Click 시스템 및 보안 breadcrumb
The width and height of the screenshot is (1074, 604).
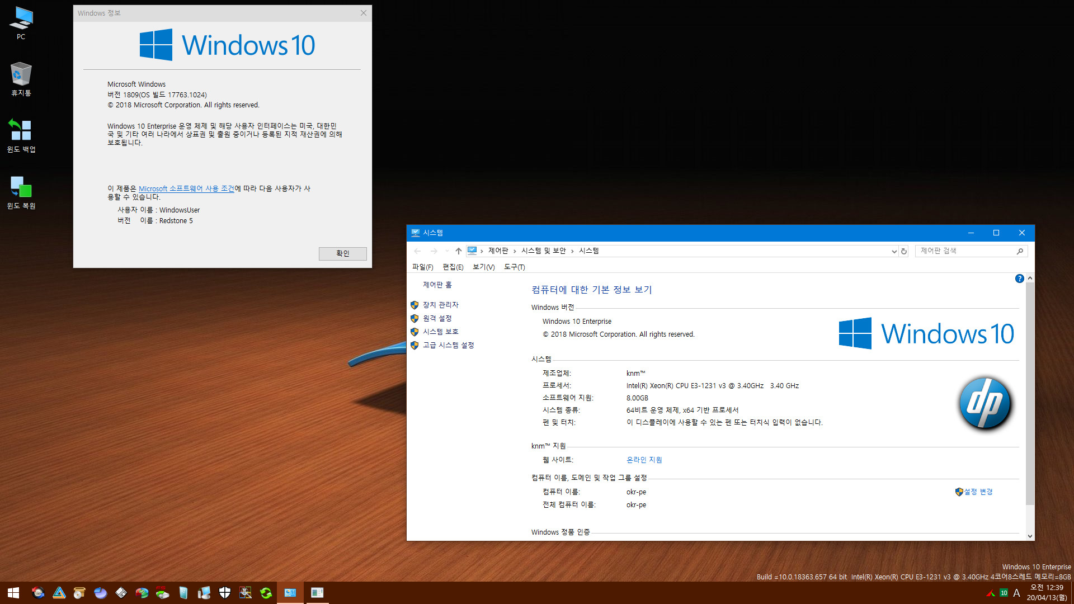[543, 251]
